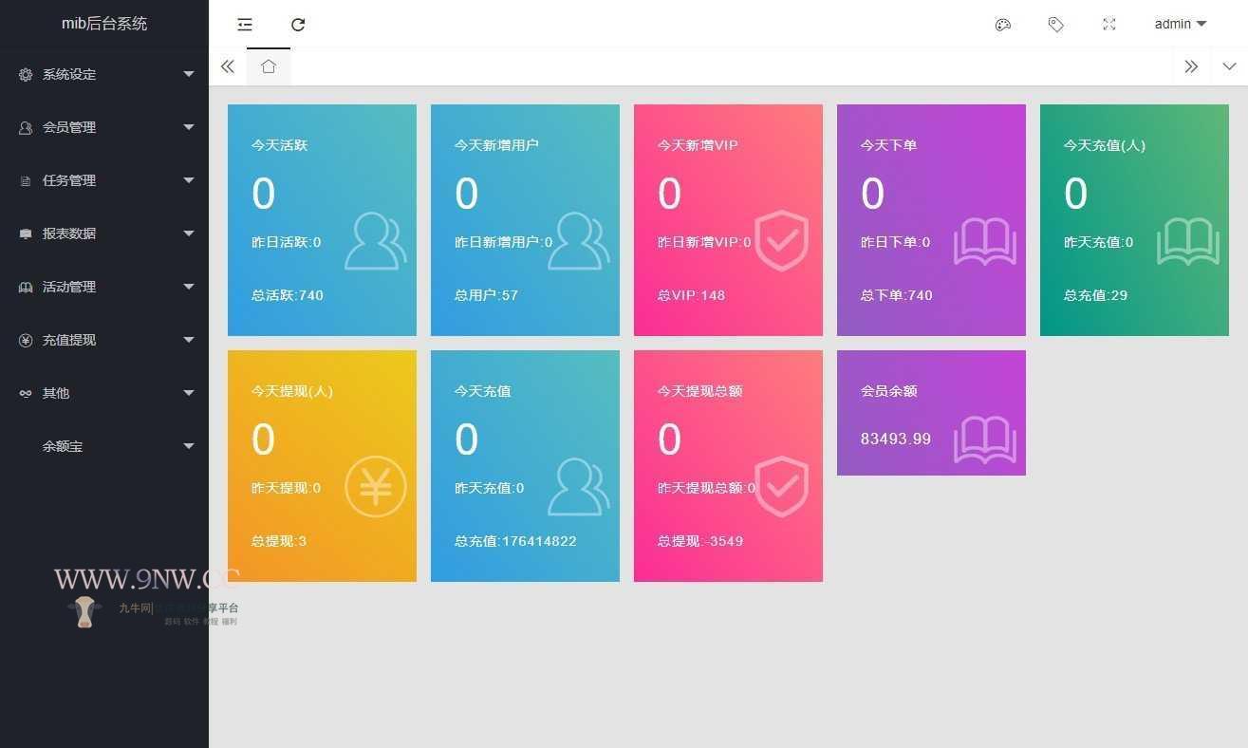Click the yen icon beside 充值提现
This screenshot has height=748, width=1248.
26,340
